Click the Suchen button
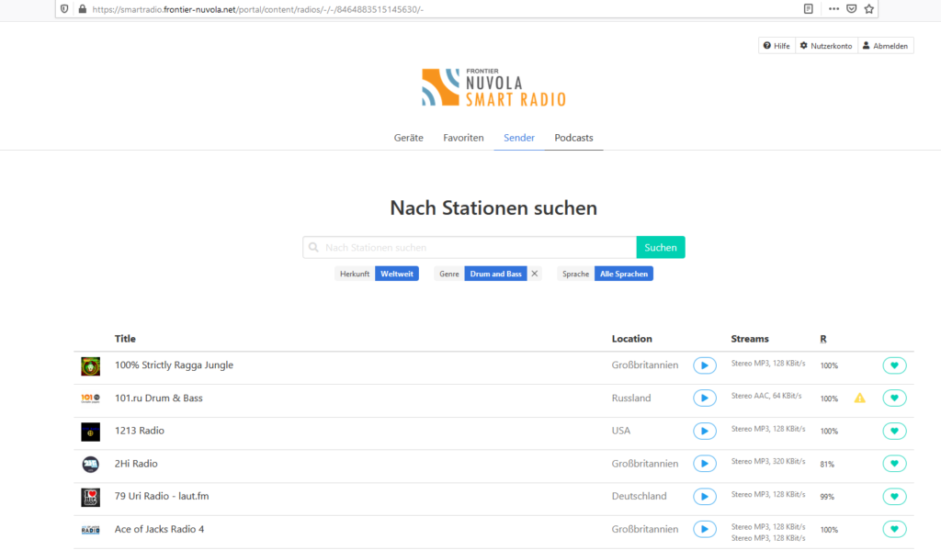 click(661, 247)
